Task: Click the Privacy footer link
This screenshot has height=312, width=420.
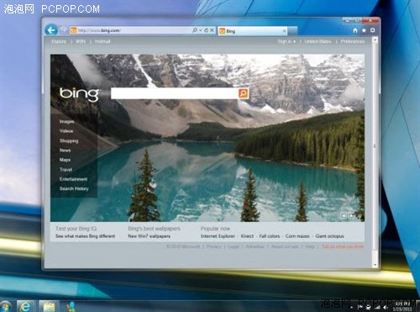Action: coord(214,246)
